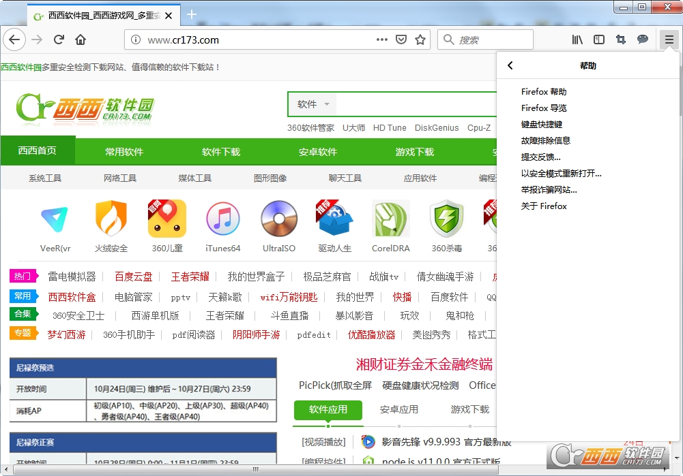This screenshot has width=683, height=476.
Task: Click the 媒体工具 subcategory link
Action: click(x=195, y=178)
